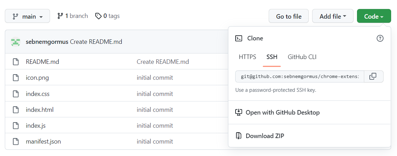Click file icon beside index.css
Viewport: 397px width, 156px height.
tap(16, 94)
